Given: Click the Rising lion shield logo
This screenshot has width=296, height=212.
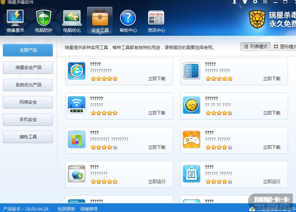Looking at the screenshot, I should tap(257, 20).
